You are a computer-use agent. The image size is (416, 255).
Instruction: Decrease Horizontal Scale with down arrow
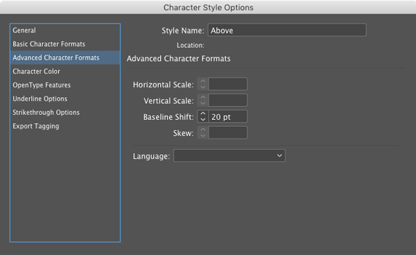[x=203, y=87]
